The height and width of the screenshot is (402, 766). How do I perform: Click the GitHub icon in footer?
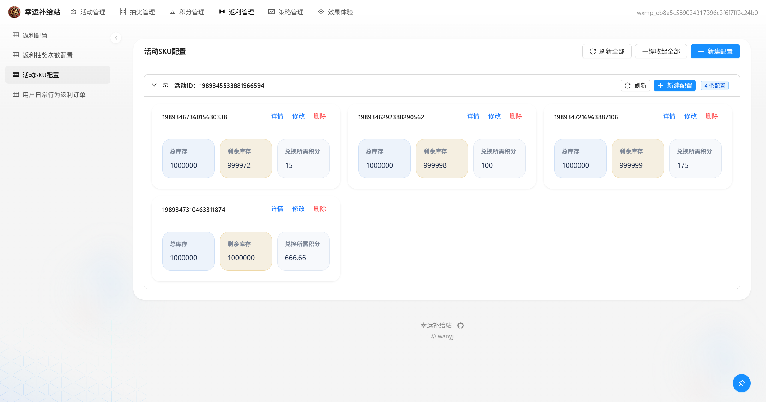pyautogui.click(x=460, y=325)
